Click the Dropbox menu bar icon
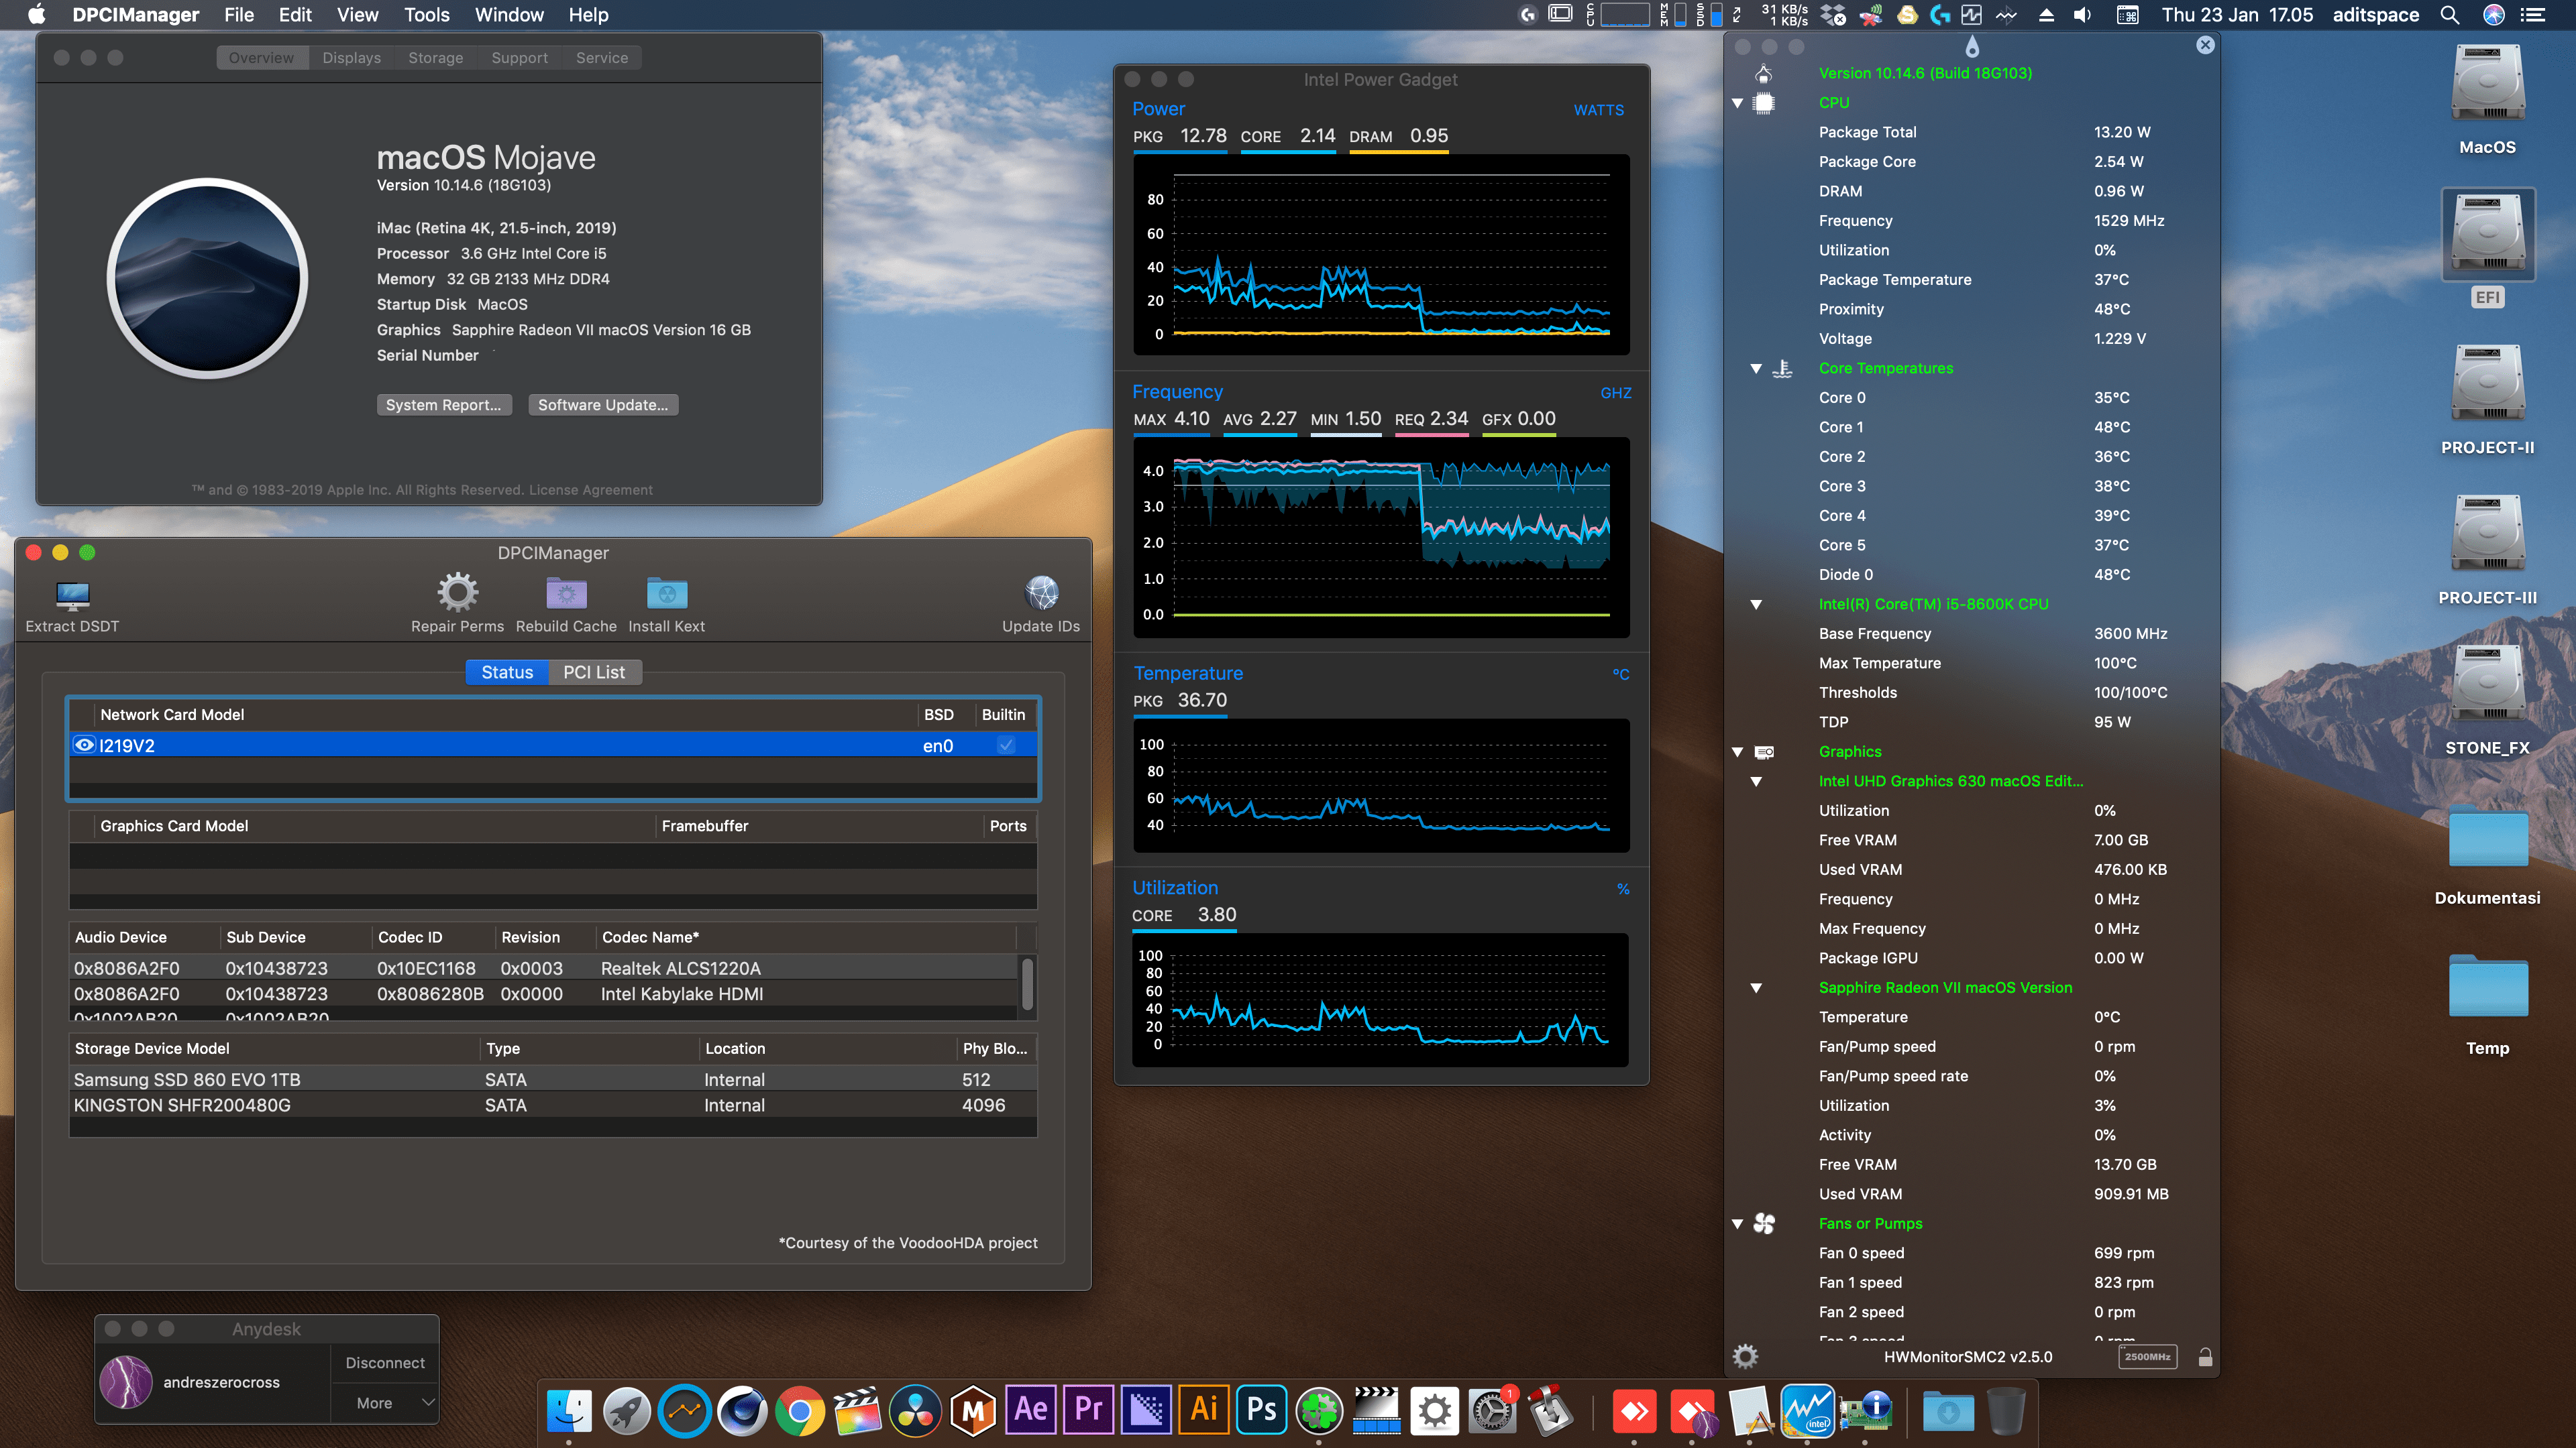Image resolution: width=2576 pixels, height=1448 pixels. point(1832,15)
